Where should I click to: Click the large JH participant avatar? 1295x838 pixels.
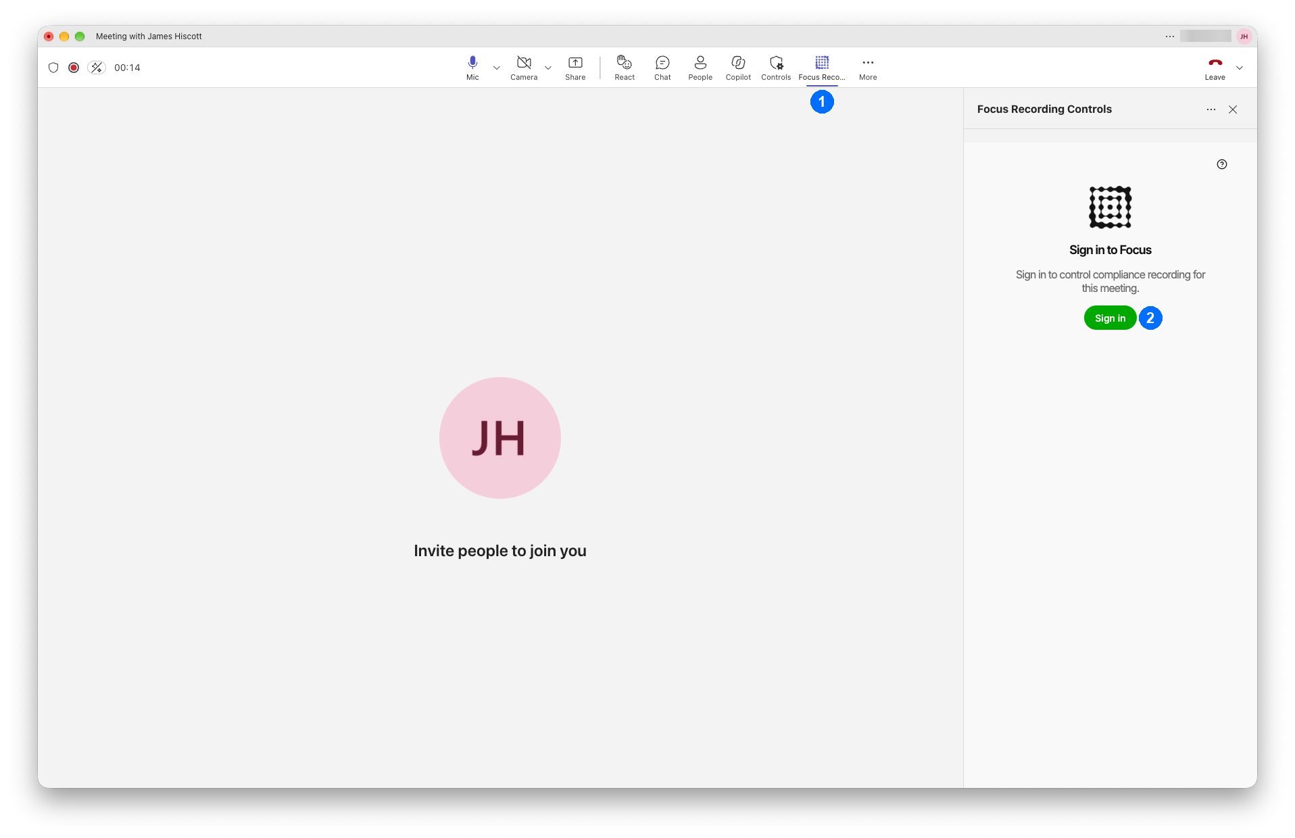pyautogui.click(x=500, y=438)
